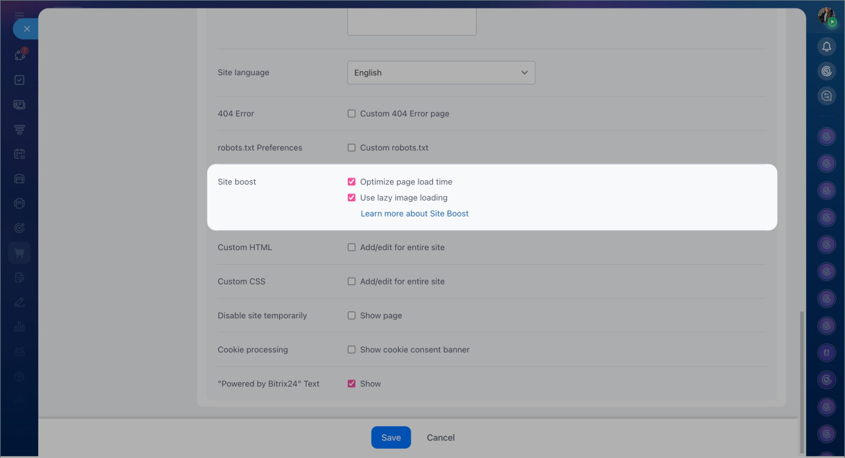Enable Custom robots.txt checkbox
The image size is (845, 458).
pos(351,148)
